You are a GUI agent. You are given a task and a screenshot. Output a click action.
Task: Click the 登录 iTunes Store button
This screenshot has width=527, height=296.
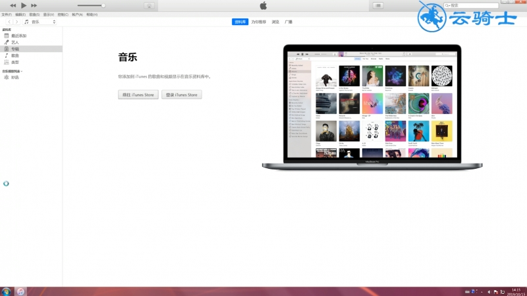click(x=182, y=95)
